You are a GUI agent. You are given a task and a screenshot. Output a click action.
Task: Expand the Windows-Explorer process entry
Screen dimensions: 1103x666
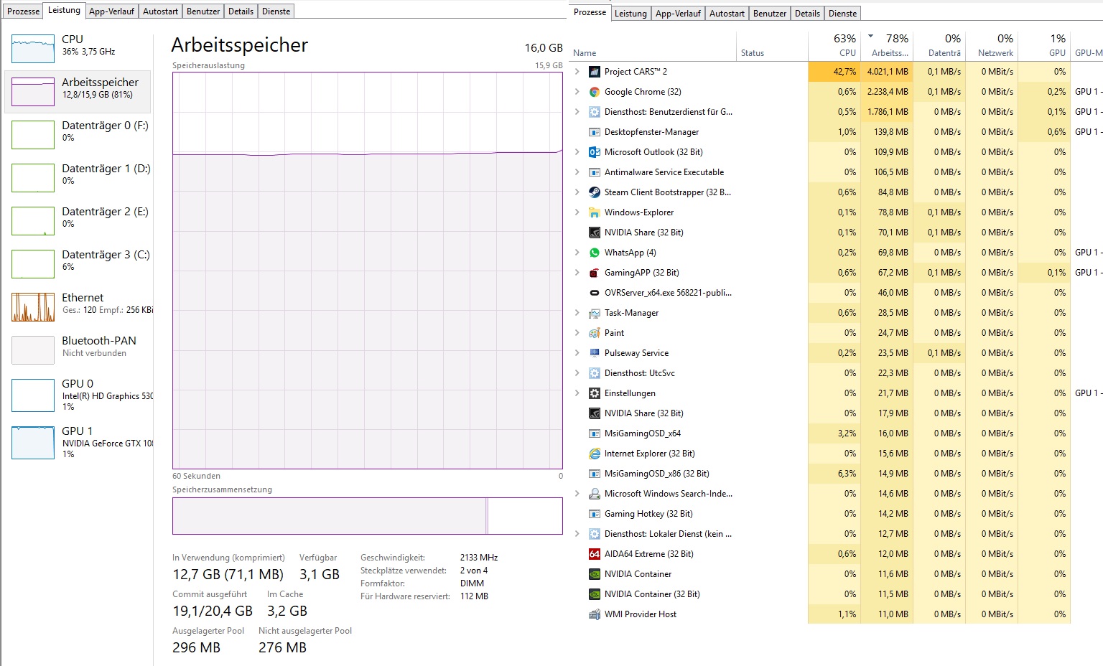(577, 212)
